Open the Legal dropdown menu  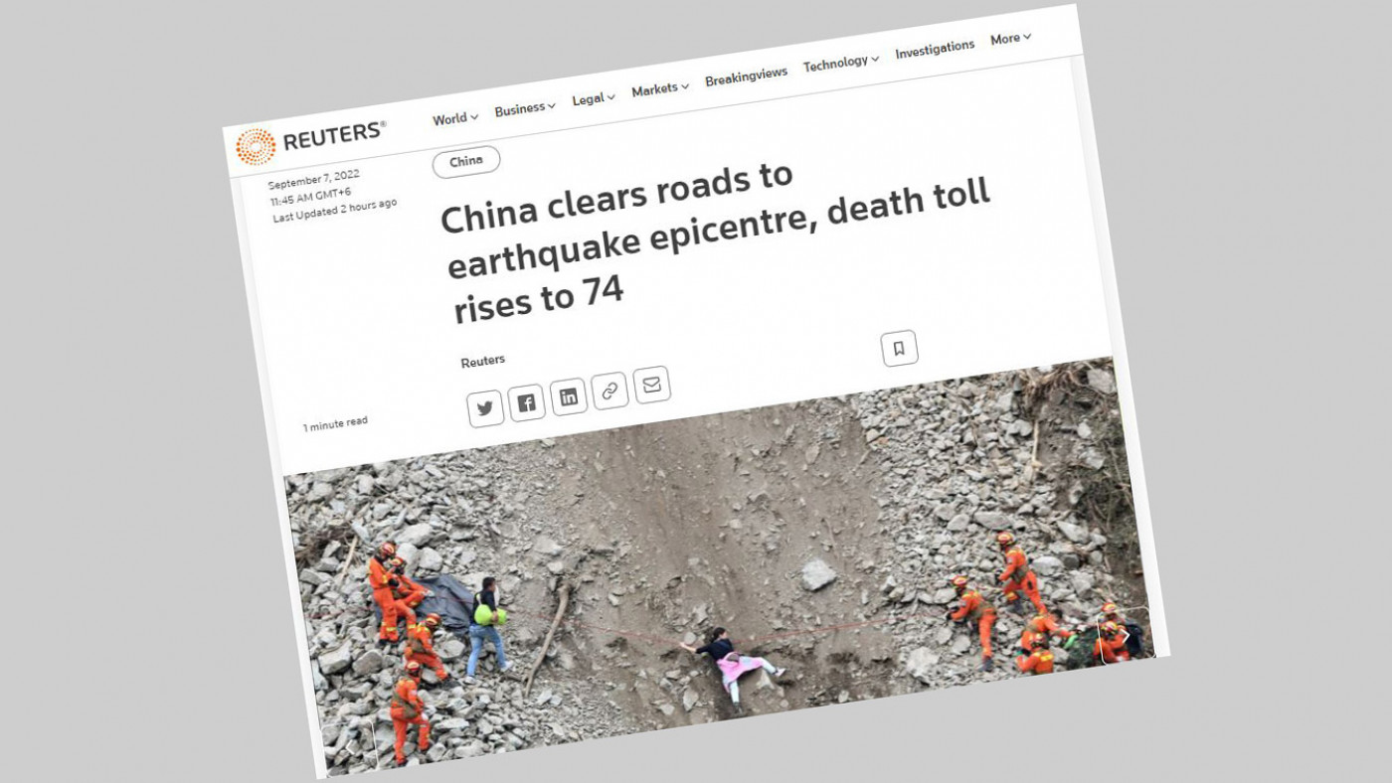coord(594,98)
